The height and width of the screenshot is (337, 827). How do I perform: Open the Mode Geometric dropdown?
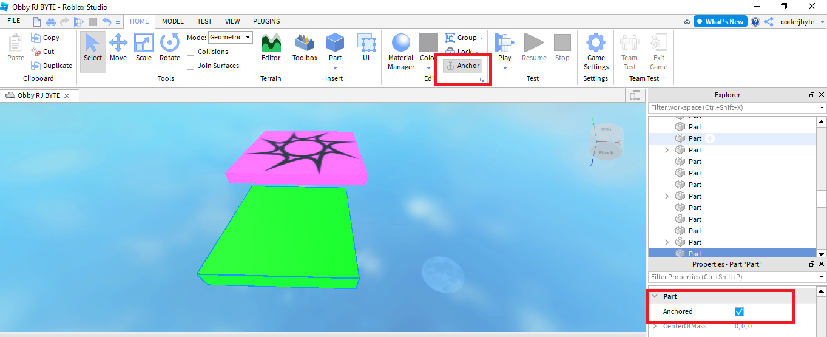click(231, 38)
